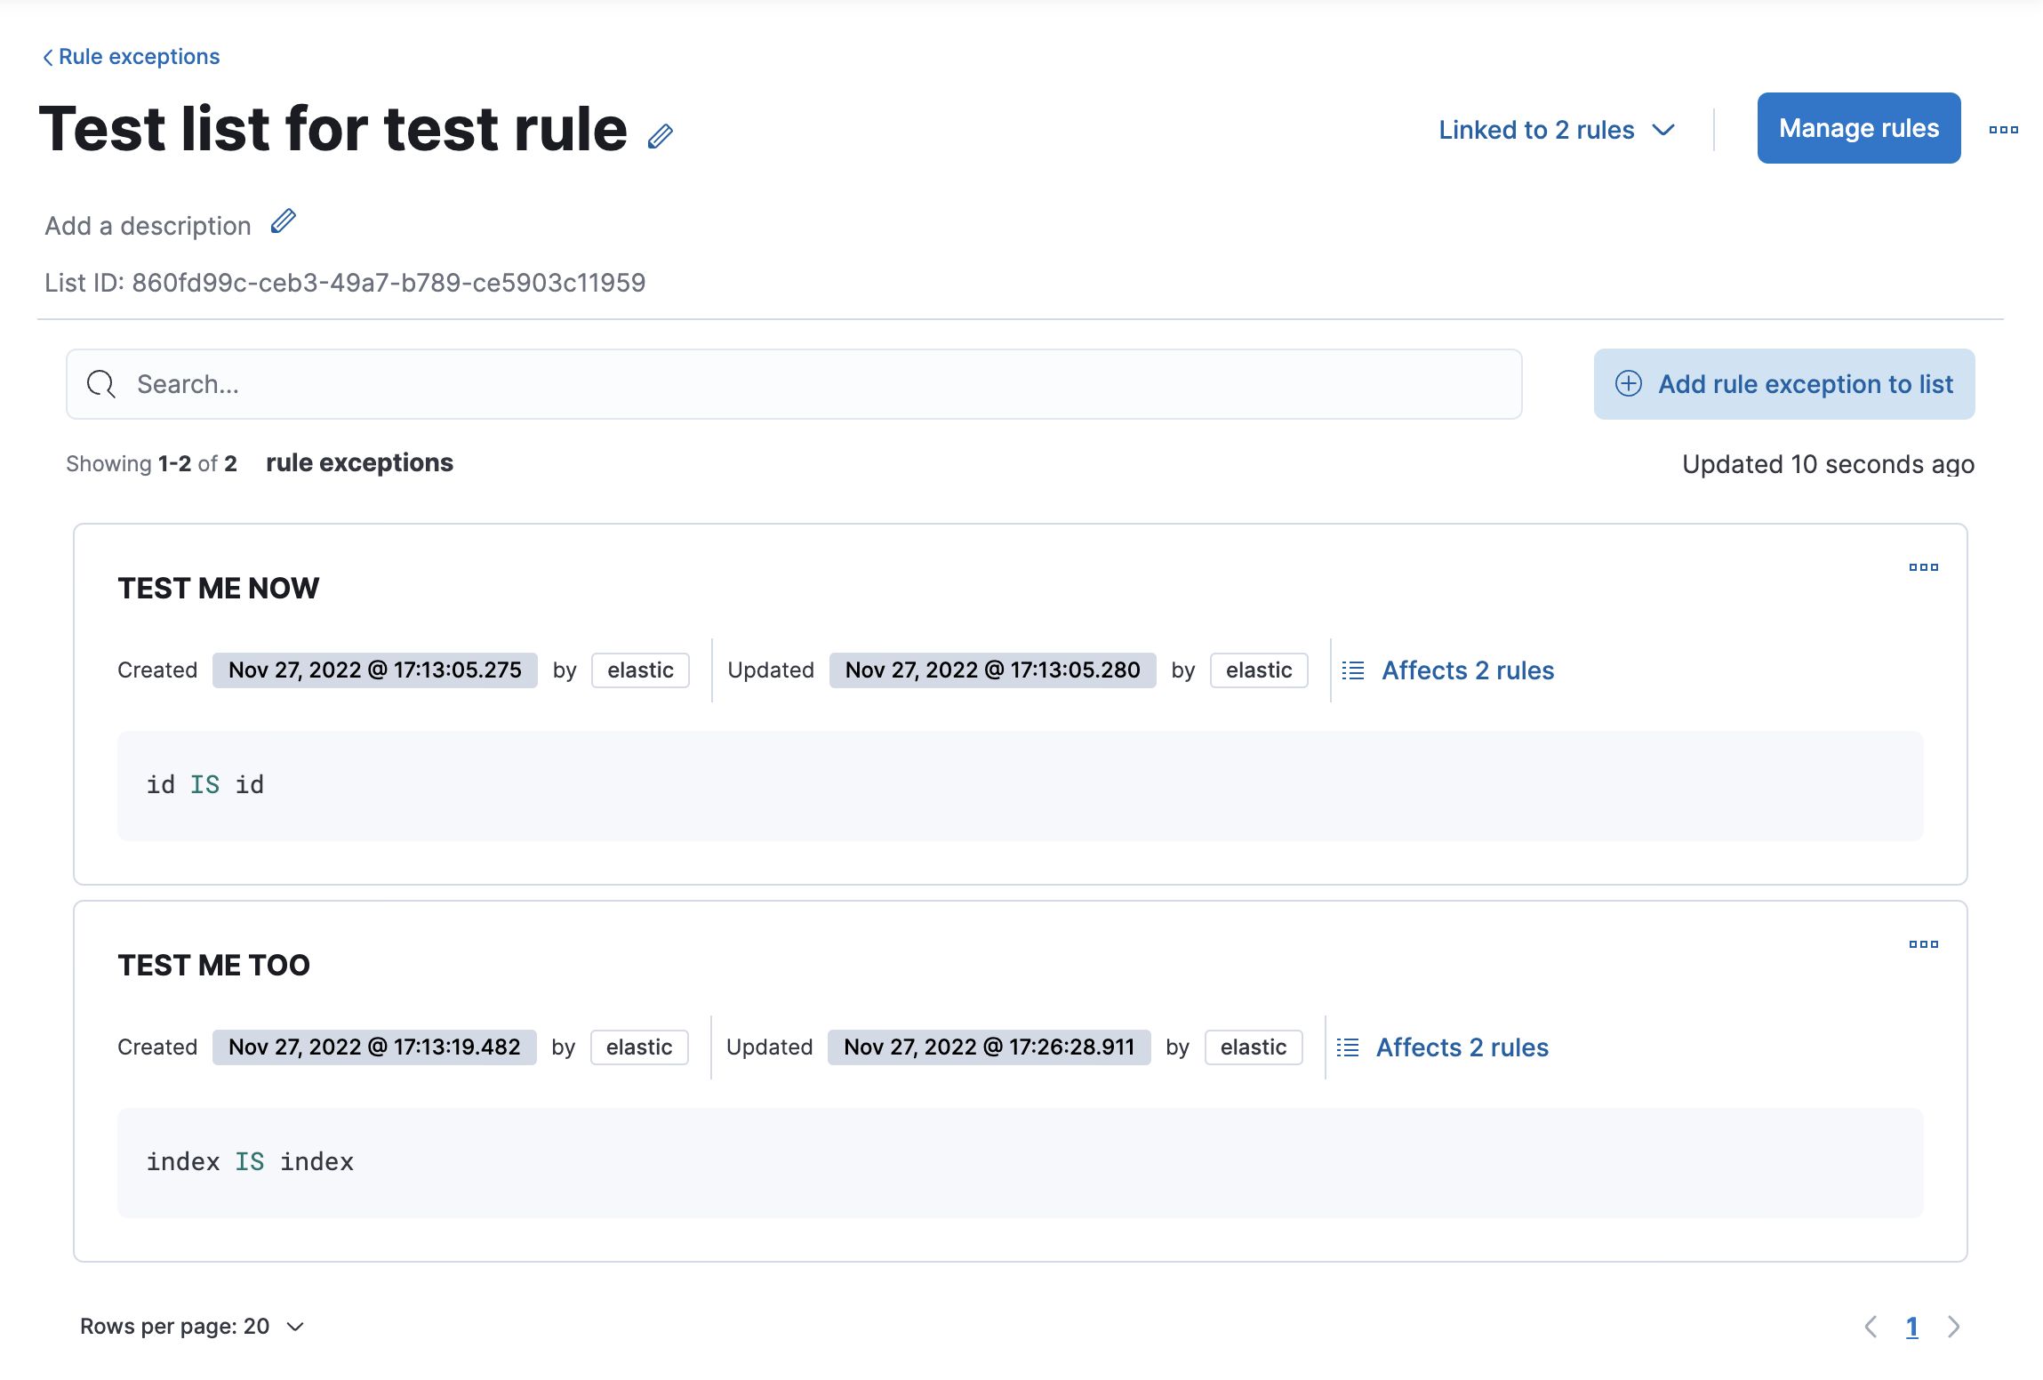Viewport: 2043px width, 1380px height.
Task: Click the plus icon on Add rule exception
Action: [1628, 383]
